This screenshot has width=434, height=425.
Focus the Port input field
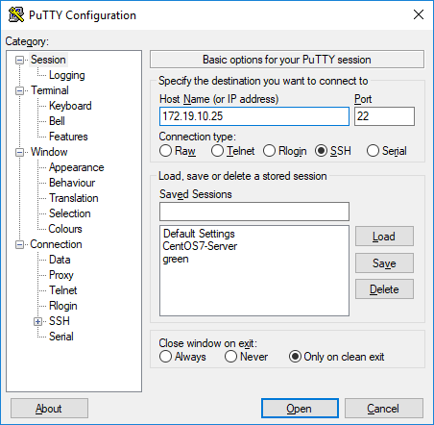click(x=384, y=116)
